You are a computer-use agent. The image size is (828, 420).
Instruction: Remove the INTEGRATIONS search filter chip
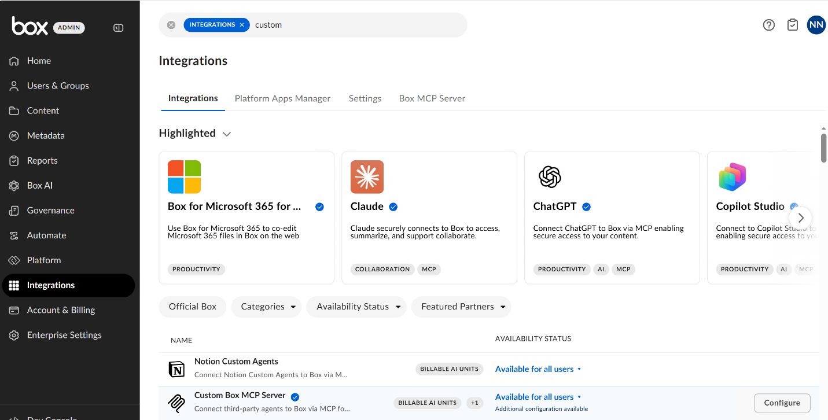242,25
